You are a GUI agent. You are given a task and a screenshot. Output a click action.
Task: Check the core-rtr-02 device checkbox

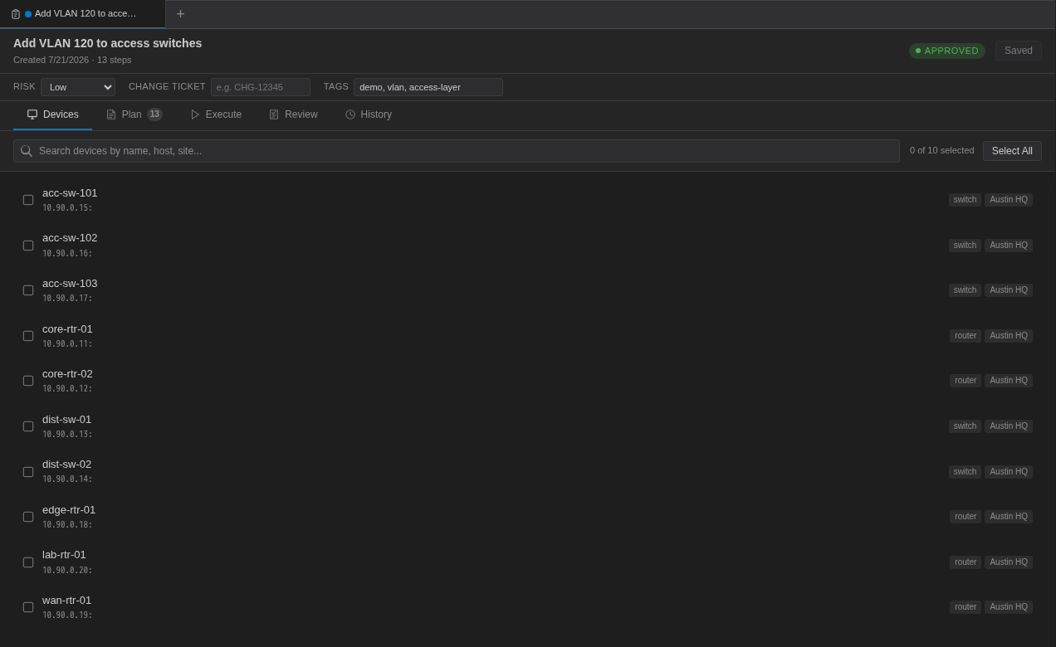(28, 381)
